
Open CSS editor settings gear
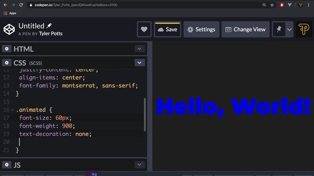click(6, 63)
